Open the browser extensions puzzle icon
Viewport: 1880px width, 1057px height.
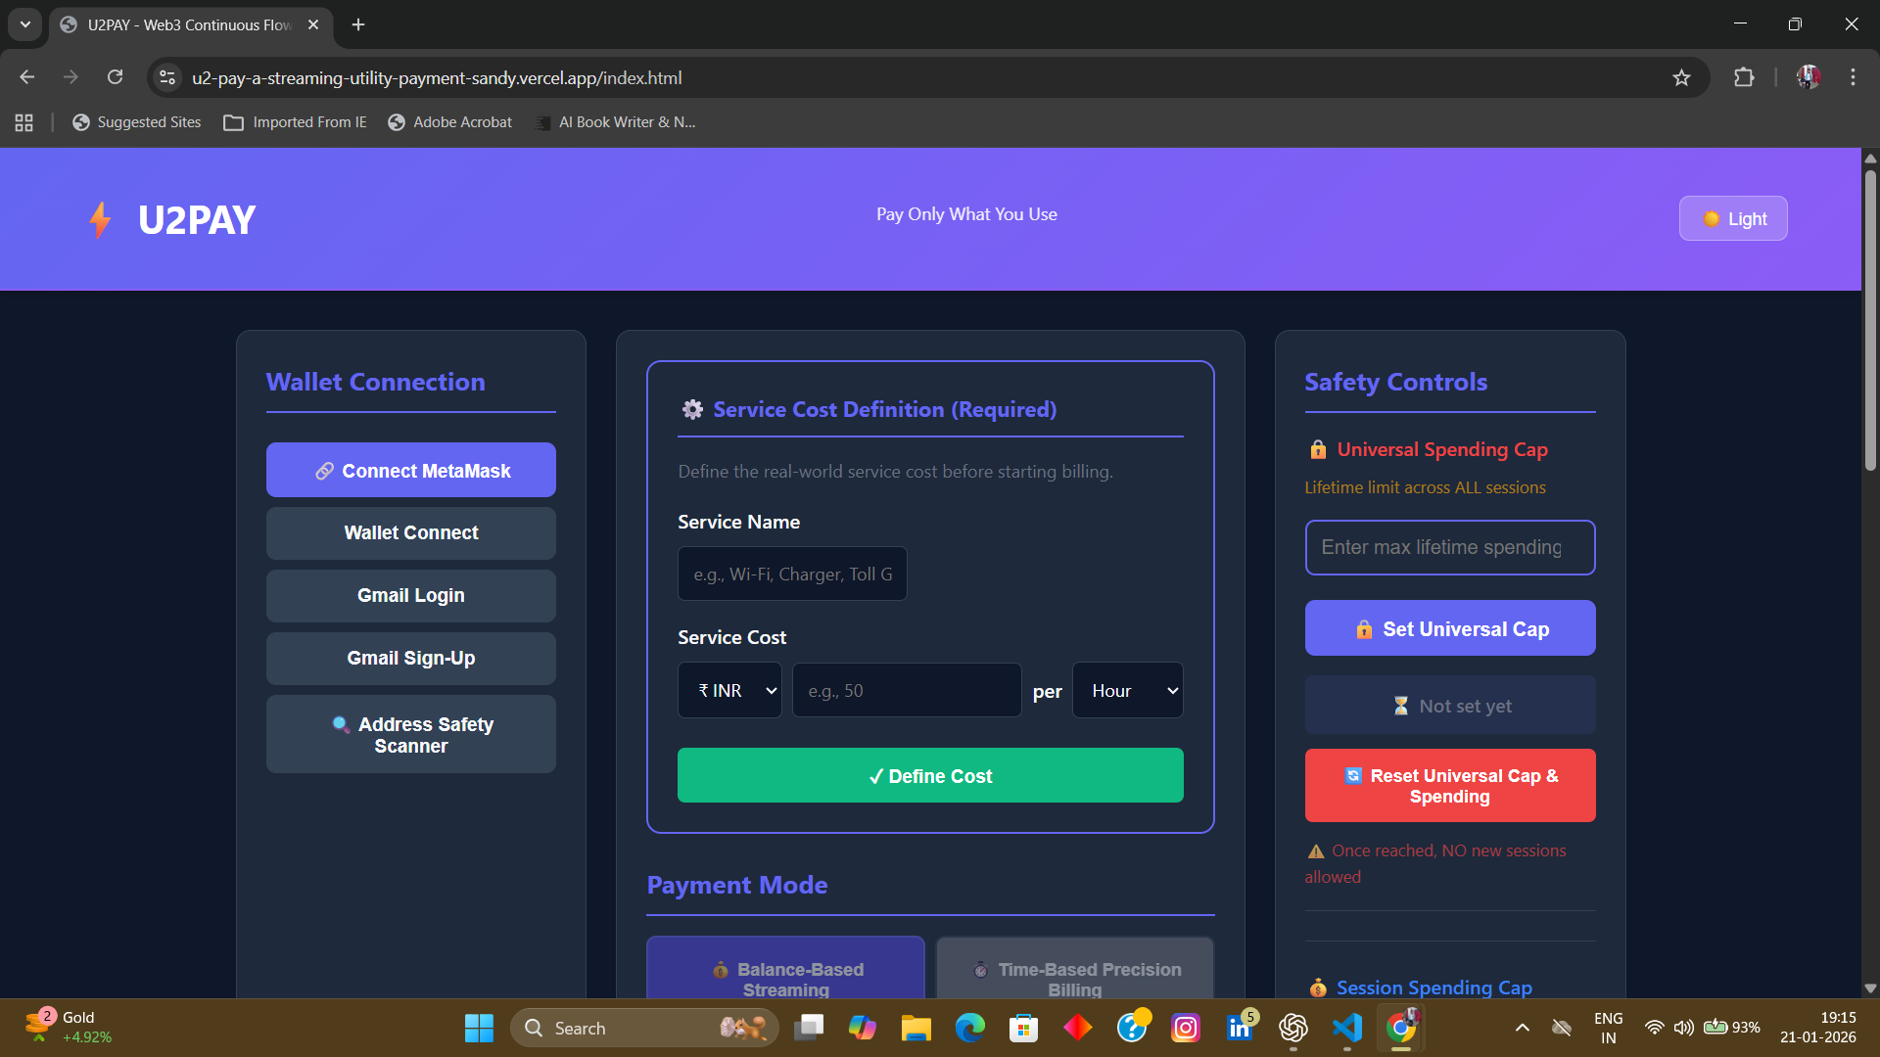[x=1744, y=78]
